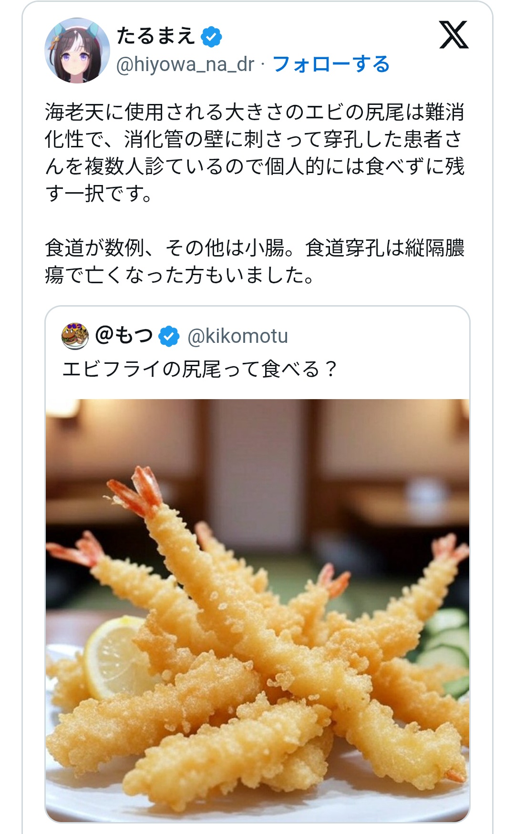Open the @kikomotu handle
The image size is (515, 834).
[237, 336]
